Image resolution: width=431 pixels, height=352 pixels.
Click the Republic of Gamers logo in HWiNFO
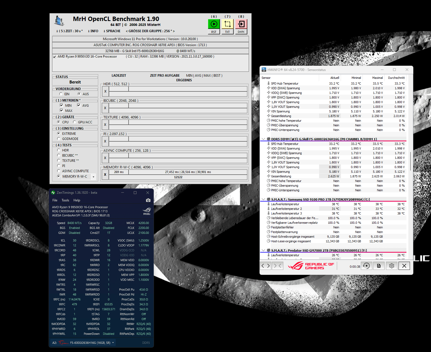coord(311,266)
